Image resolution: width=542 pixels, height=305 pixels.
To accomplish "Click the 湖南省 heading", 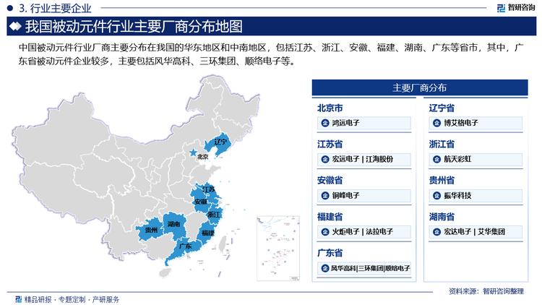I will coord(442,217).
